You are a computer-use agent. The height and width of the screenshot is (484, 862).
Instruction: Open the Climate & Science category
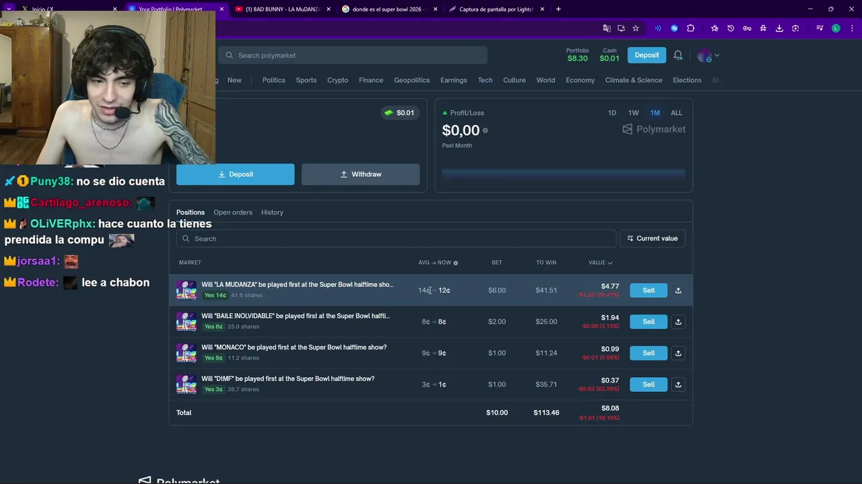(x=634, y=80)
